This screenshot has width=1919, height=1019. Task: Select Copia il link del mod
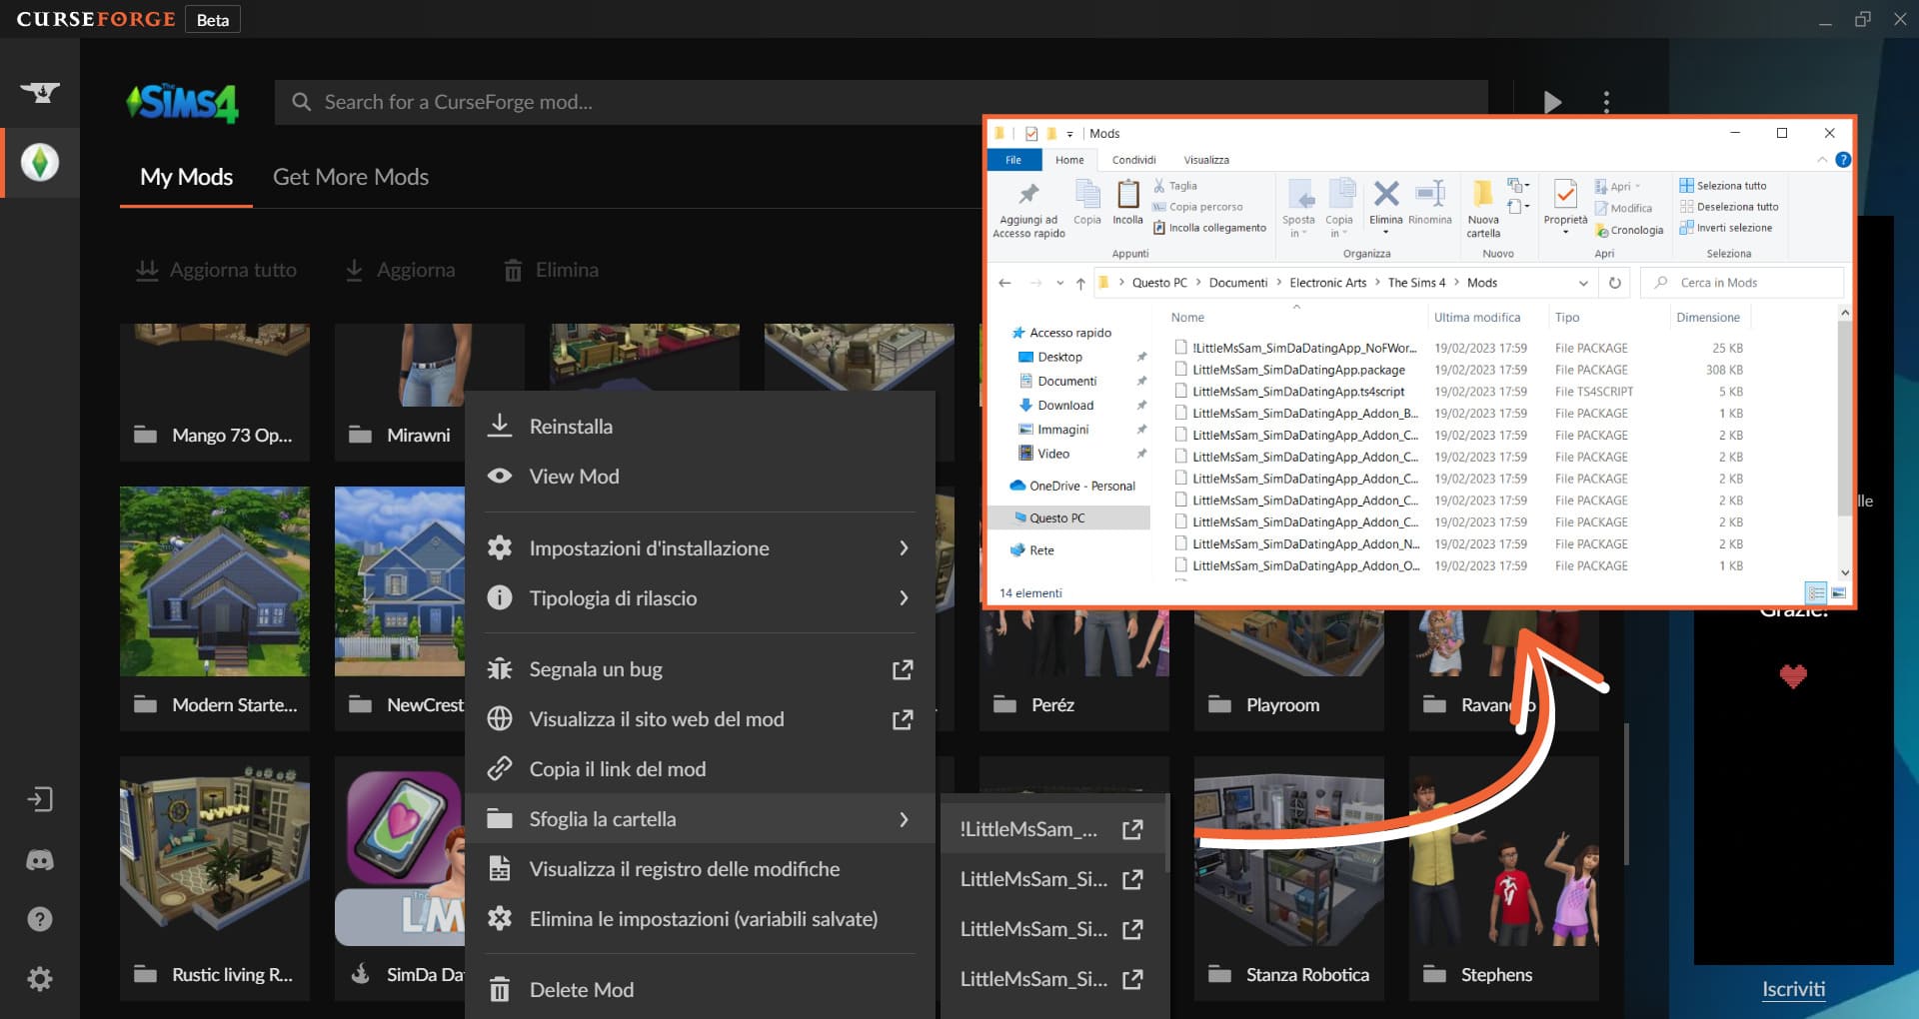click(x=700, y=769)
